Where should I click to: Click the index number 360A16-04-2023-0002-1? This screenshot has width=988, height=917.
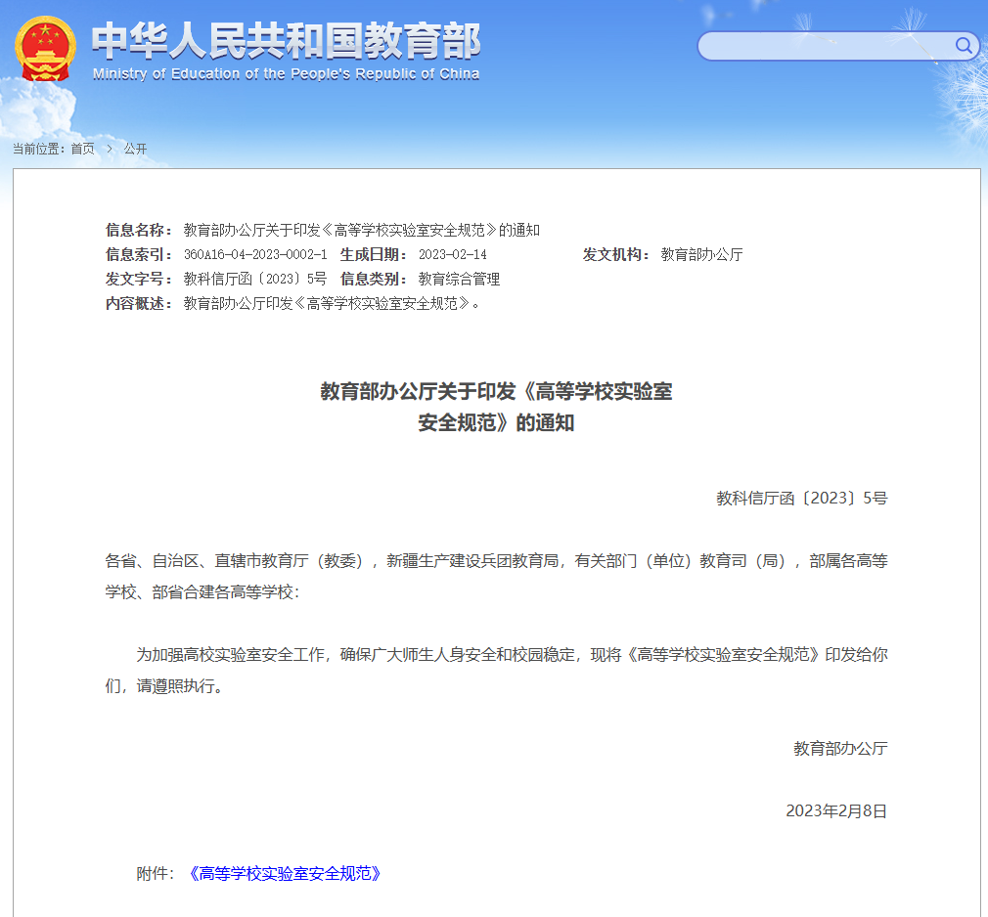click(x=255, y=254)
